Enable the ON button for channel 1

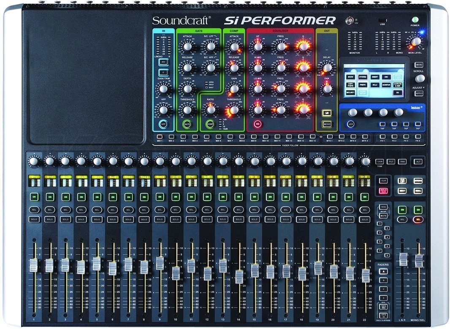tap(34, 197)
